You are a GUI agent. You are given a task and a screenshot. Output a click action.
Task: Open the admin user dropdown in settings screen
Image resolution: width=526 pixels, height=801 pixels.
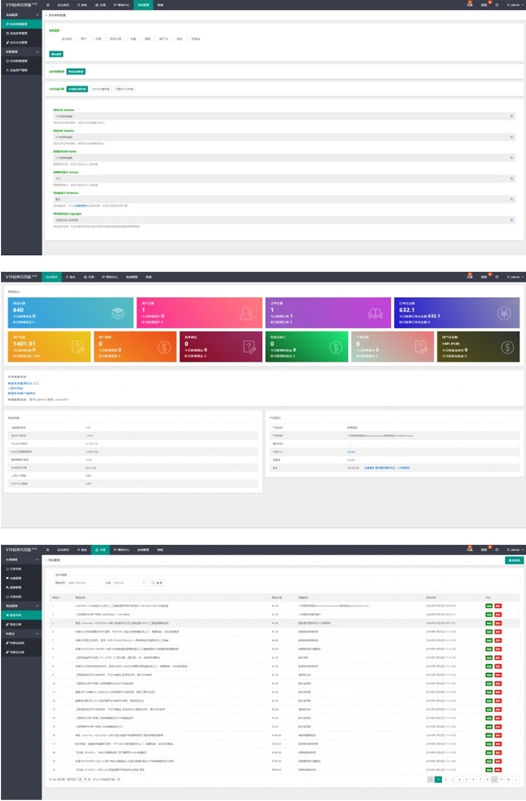pos(515,5)
